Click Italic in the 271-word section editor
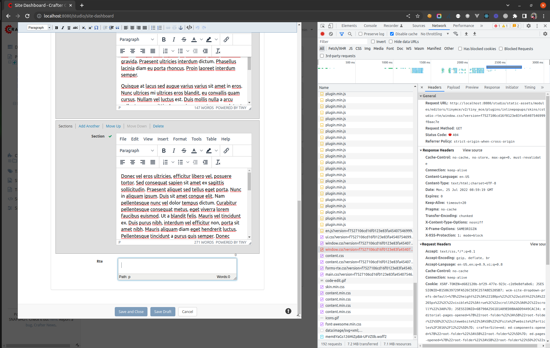Screen dimensions: 550x348 [174, 151]
